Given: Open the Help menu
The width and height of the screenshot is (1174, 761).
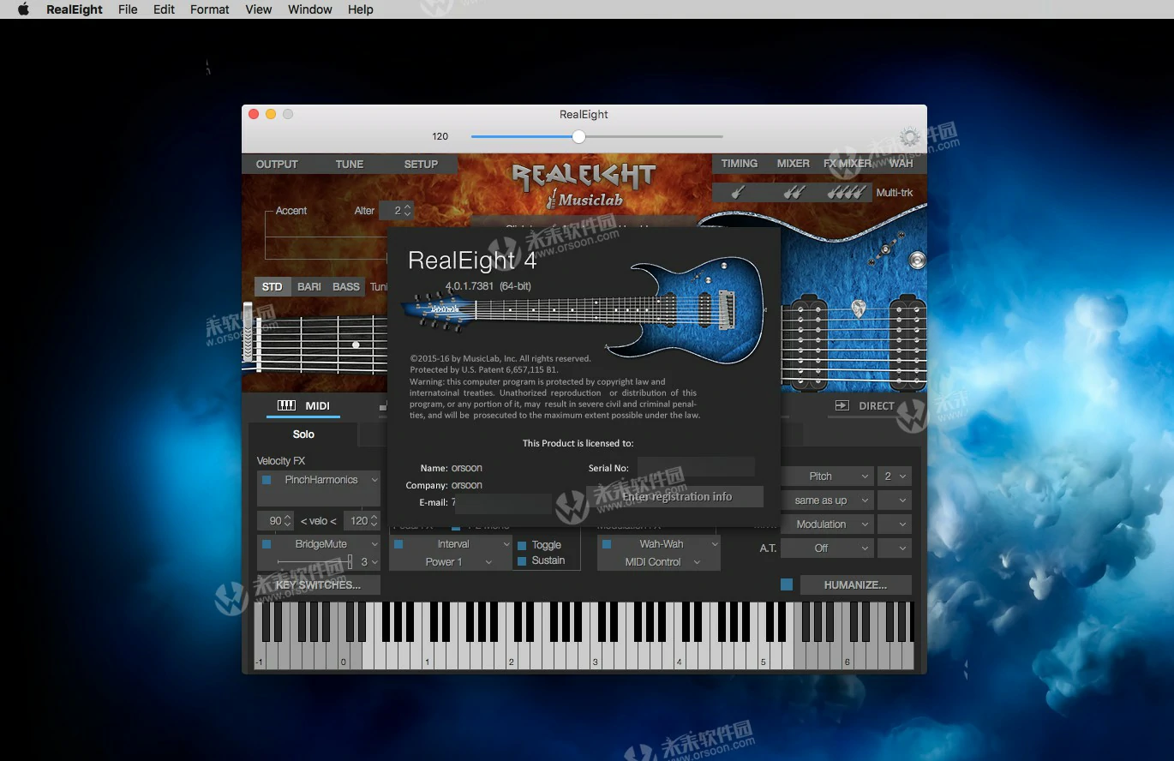Looking at the screenshot, I should (x=361, y=9).
